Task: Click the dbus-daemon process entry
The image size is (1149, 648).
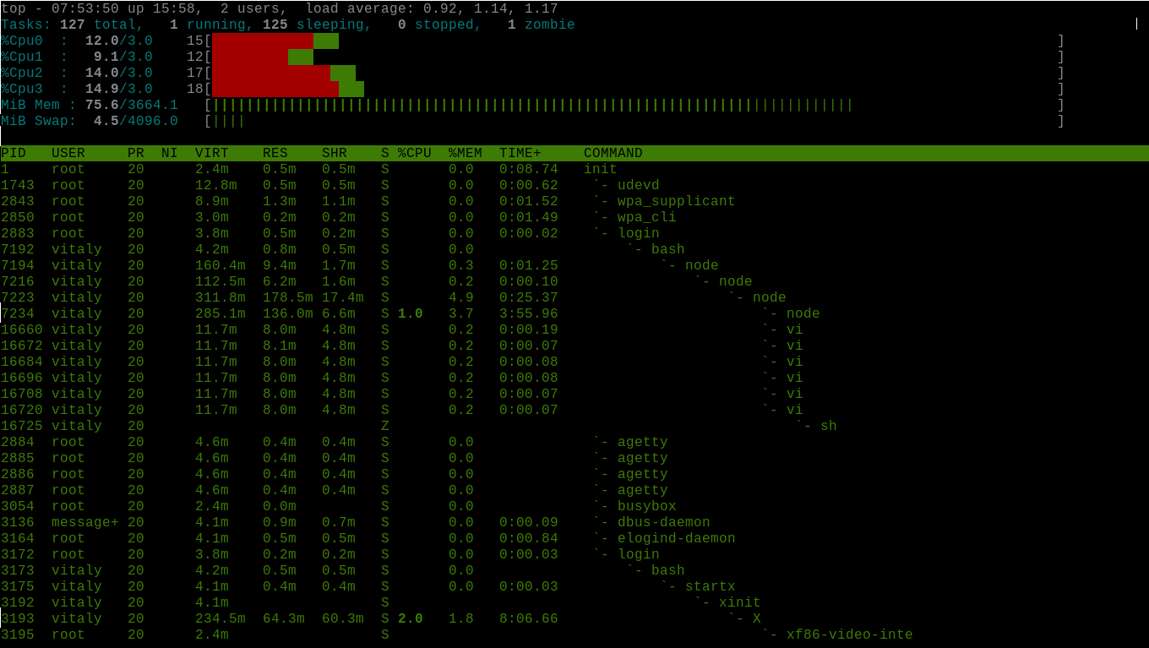Action: pyautogui.click(x=663, y=522)
